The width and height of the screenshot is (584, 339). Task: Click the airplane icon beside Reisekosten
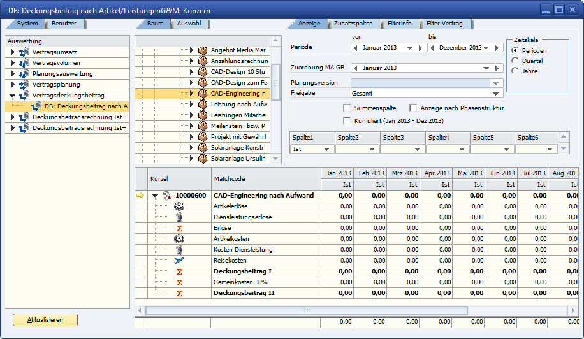[179, 261]
